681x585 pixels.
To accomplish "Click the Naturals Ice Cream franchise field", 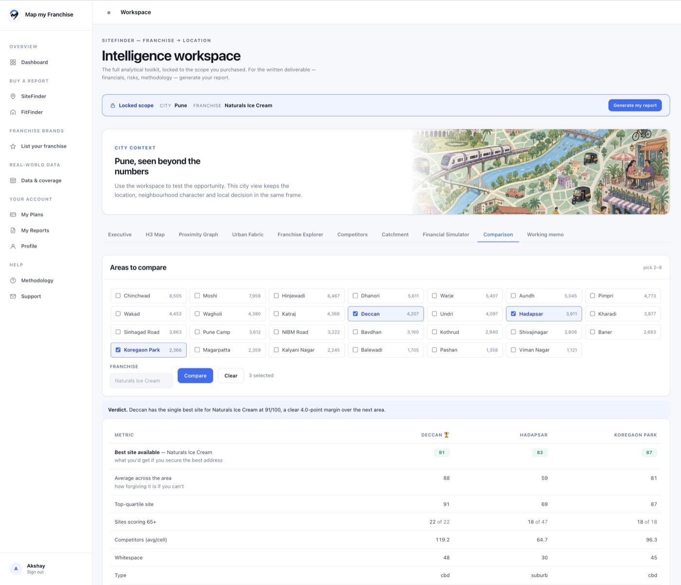I will [142, 381].
